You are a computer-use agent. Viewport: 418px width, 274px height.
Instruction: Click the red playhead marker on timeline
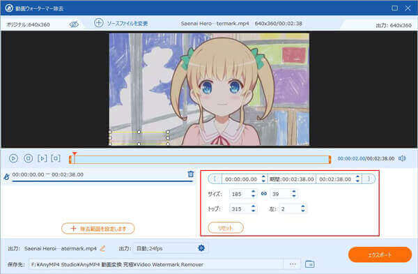click(75, 154)
